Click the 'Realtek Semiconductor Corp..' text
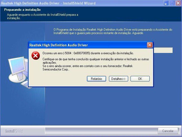This screenshot has height=137, width=182. (x=87, y=68)
